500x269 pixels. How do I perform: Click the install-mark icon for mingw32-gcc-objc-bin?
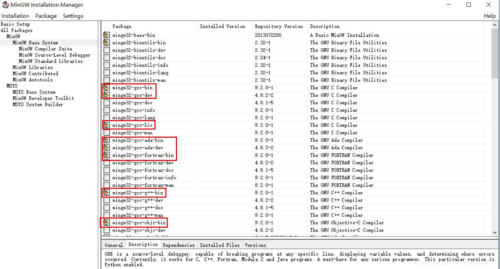click(x=106, y=222)
